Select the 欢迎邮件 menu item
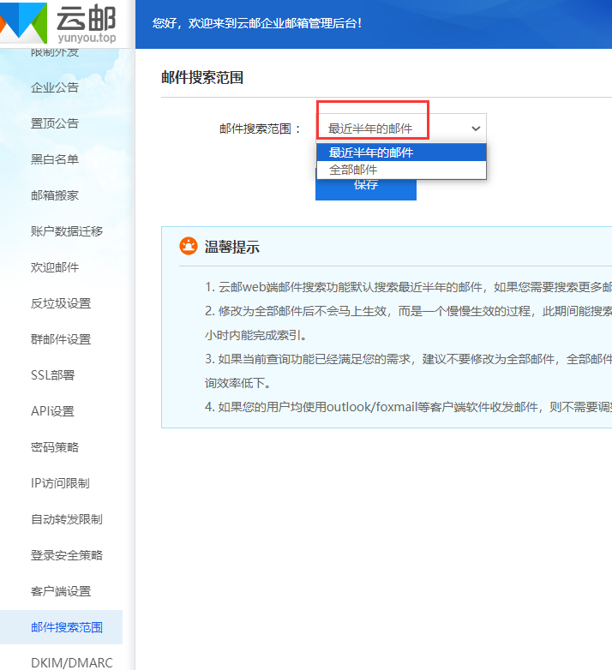 pos(55,267)
